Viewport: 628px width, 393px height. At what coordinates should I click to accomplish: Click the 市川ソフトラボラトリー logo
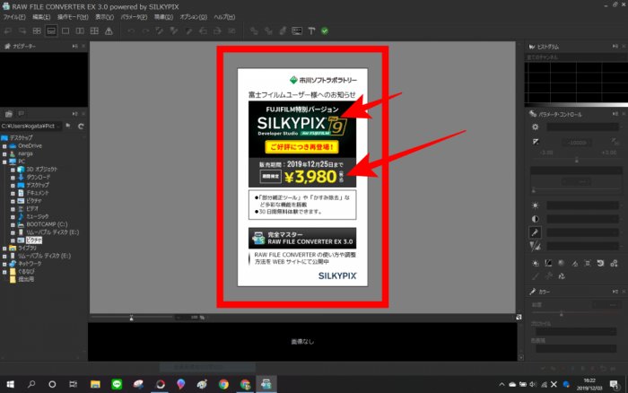click(x=323, y=80)
